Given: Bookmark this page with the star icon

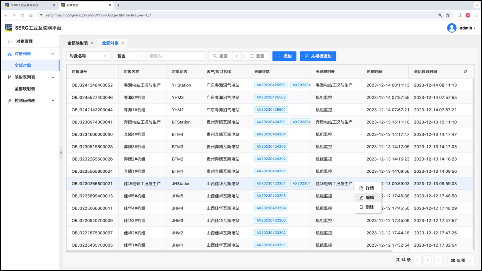Looking at the screenshot, I should 448,15.
